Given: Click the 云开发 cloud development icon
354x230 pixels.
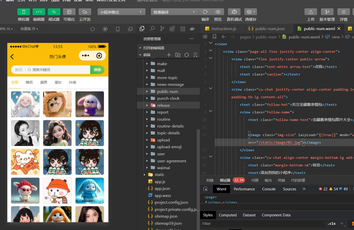Looking at the screenshot, I should tap(84, 11).
